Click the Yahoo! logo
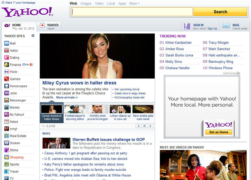 pos(27,12)
